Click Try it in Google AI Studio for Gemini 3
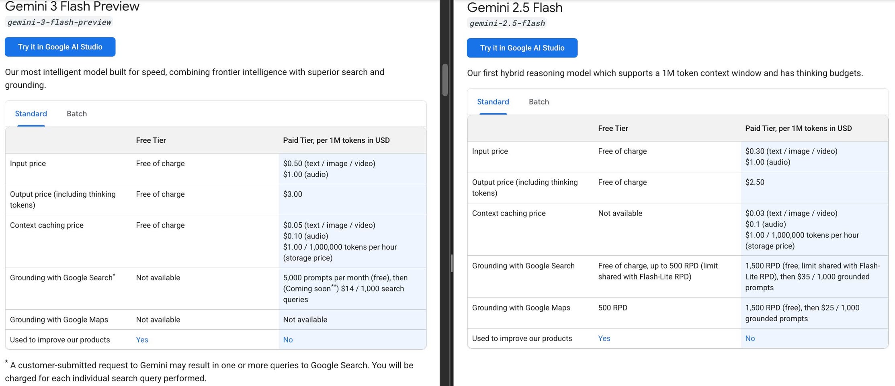This screenshot has height=386, width=895. coord(60,47)
